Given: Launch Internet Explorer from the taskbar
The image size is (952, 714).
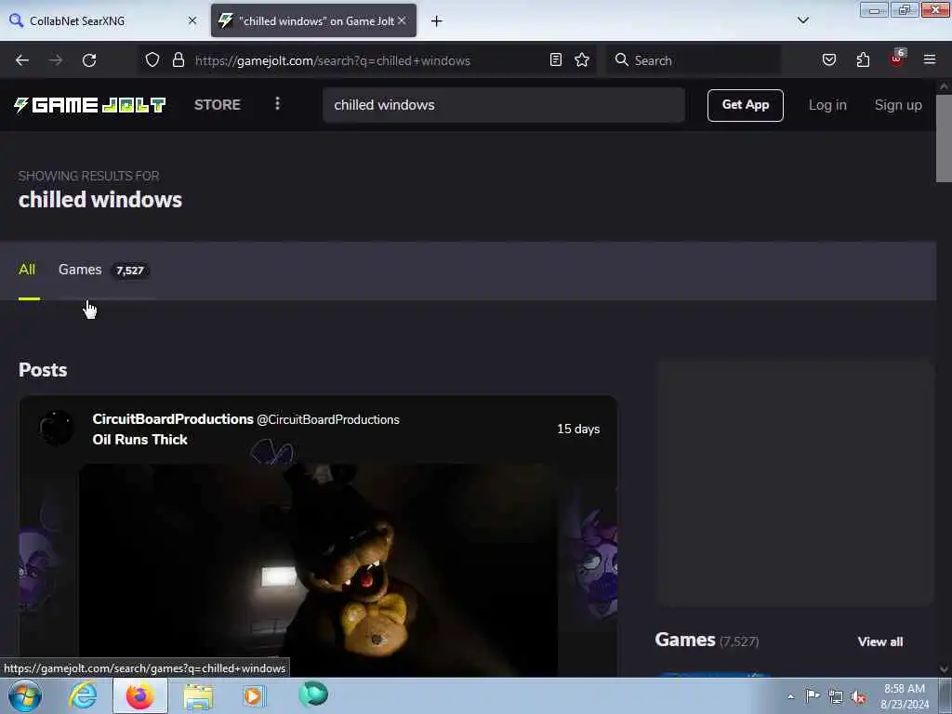Looking at the screenshot, I should 83,695.
